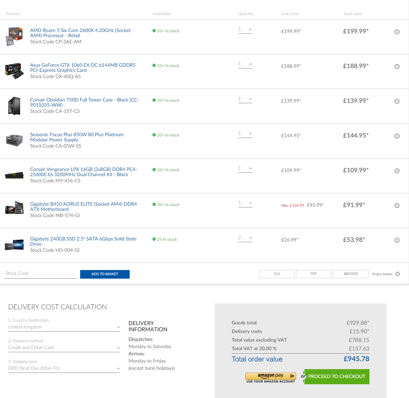Remove Asus GeForce GTX 1060 from basket

[x=397, y=66]
